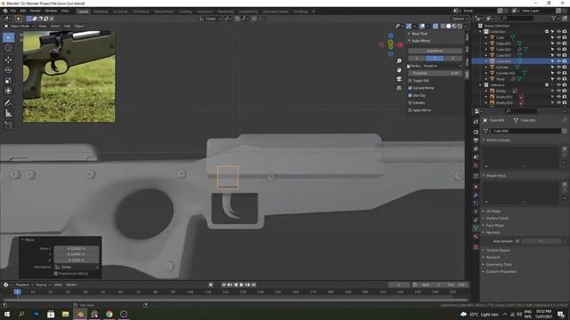Enable the Toggle Edit checkbox

[410, 81]
